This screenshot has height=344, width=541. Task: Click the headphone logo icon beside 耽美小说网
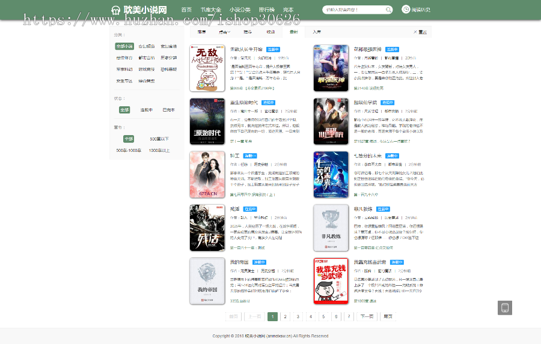pos(115,10)
